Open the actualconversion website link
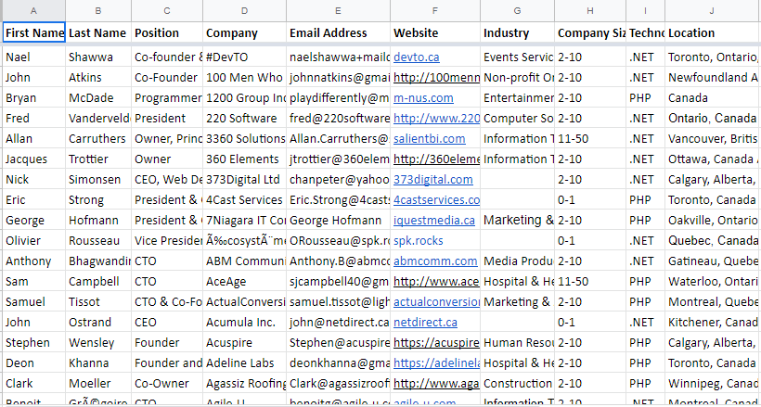 pos(436,301)
